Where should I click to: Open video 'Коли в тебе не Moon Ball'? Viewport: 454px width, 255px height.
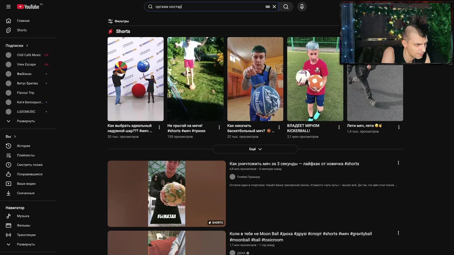301,237
